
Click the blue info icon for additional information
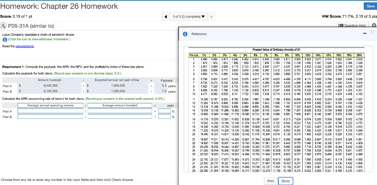[x=4, y=39]
